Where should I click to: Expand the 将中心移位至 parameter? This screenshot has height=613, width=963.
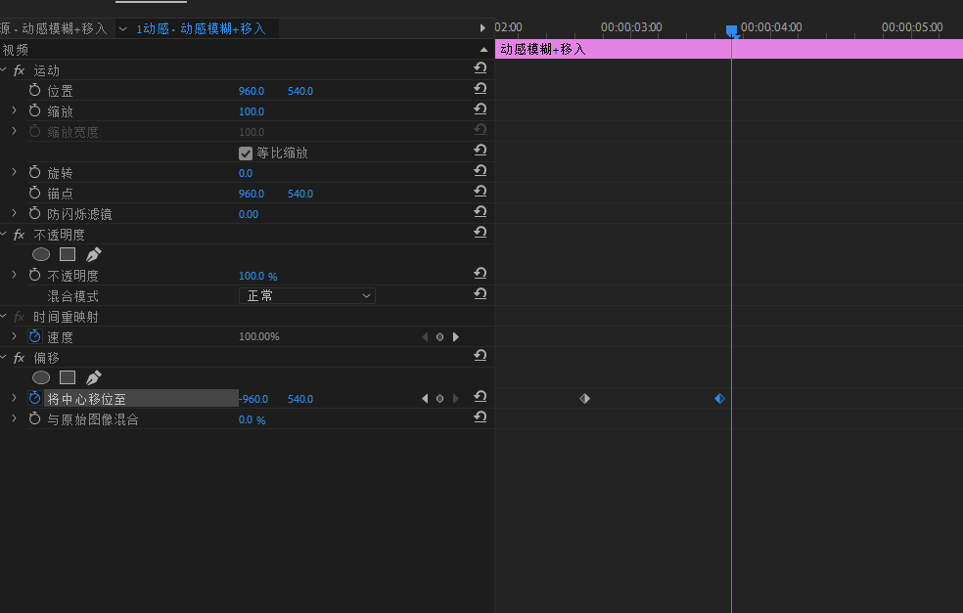pos(14,399)
